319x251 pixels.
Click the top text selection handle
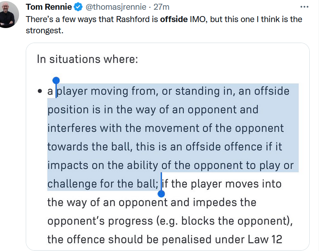pyautogui.click(x=56, y=81)
